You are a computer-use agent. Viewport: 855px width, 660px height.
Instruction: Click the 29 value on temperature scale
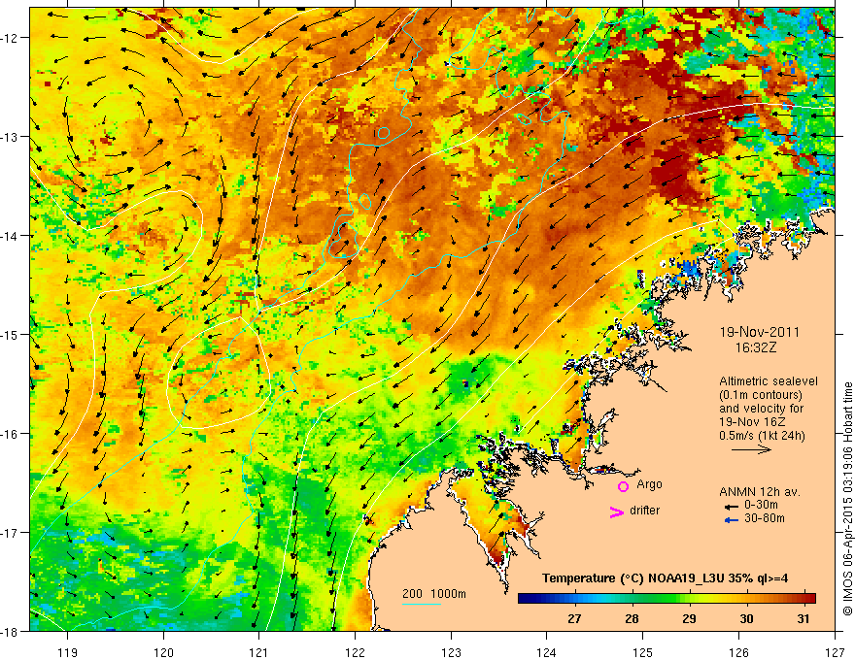pyautogui.click(x=689, y=618)
